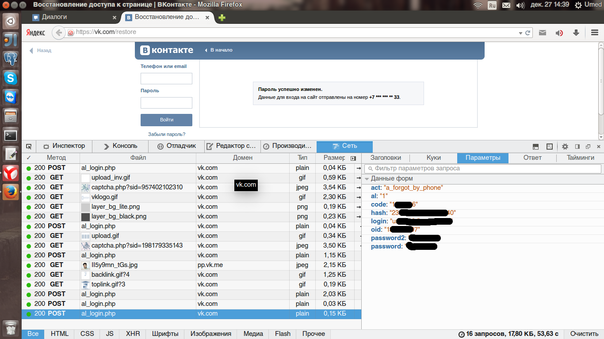Click the Войти login button
The height and width of the screenshot is (339, 604).
[x=166, y=120]
